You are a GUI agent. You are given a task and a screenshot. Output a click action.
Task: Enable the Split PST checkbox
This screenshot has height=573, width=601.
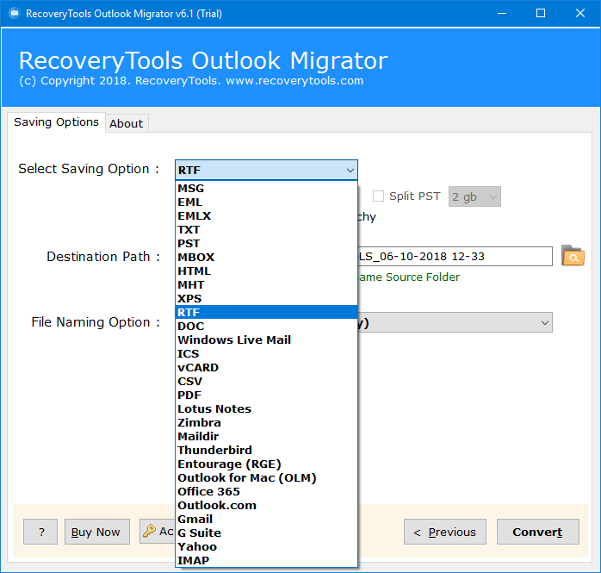(378, 196)
